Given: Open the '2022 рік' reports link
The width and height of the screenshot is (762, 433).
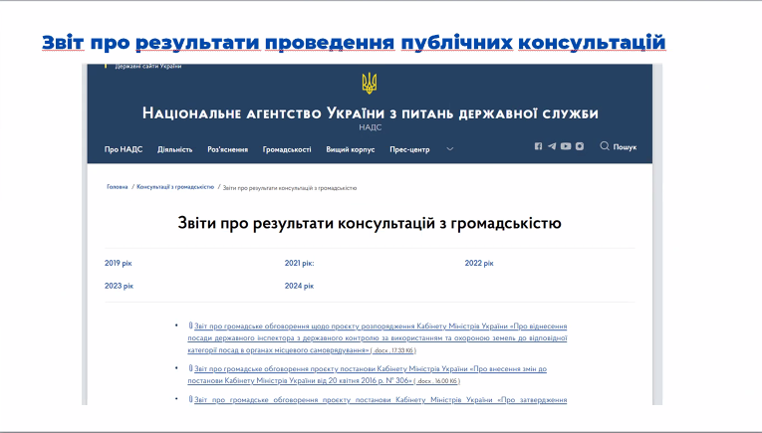Looking at the screenshot, I should click(x=479, y=263).
